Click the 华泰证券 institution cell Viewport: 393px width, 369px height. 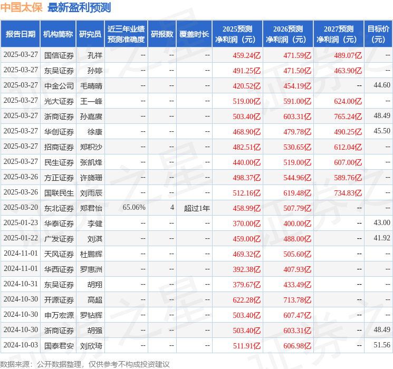pos(59,224)
